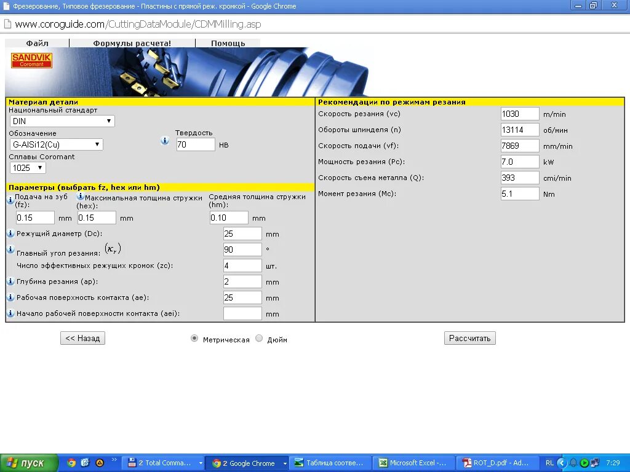Click the green play tray icon
This screenshot has height=472, width=630.
click(x=584, y=463)
